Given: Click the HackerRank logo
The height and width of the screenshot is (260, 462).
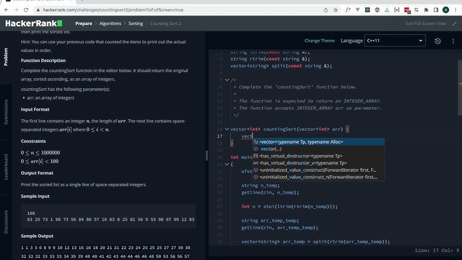Looking at the screenshot, I should [x=34, y=24].
